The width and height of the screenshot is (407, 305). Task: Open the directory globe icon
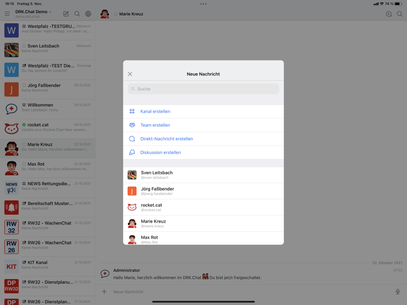(88, 14)
